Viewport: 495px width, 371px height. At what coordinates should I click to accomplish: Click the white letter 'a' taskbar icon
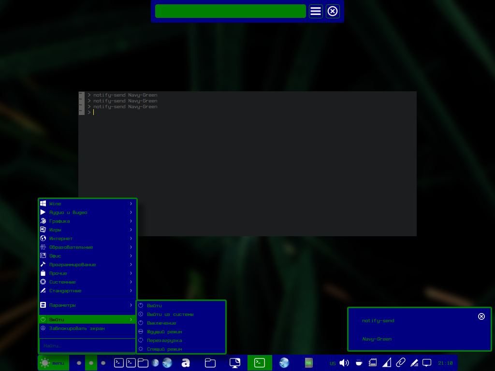click(186, 363)
